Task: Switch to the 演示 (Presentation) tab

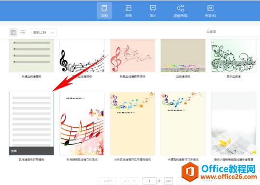Action: 153,11
